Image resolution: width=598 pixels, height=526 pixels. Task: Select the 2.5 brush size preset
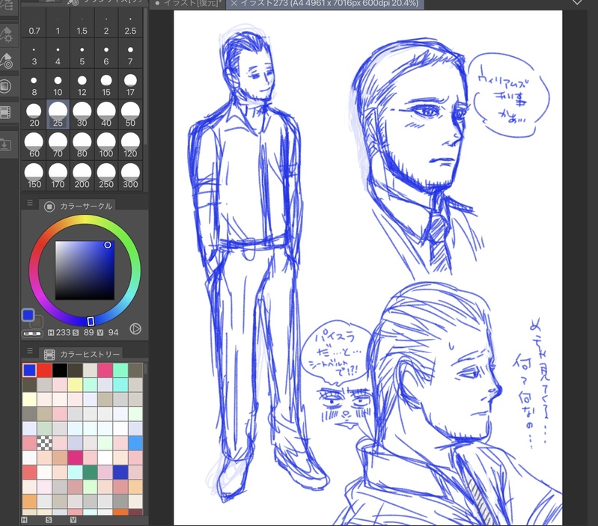(130, 24)
